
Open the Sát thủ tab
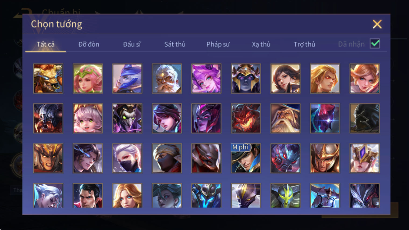tap(175, 44)
